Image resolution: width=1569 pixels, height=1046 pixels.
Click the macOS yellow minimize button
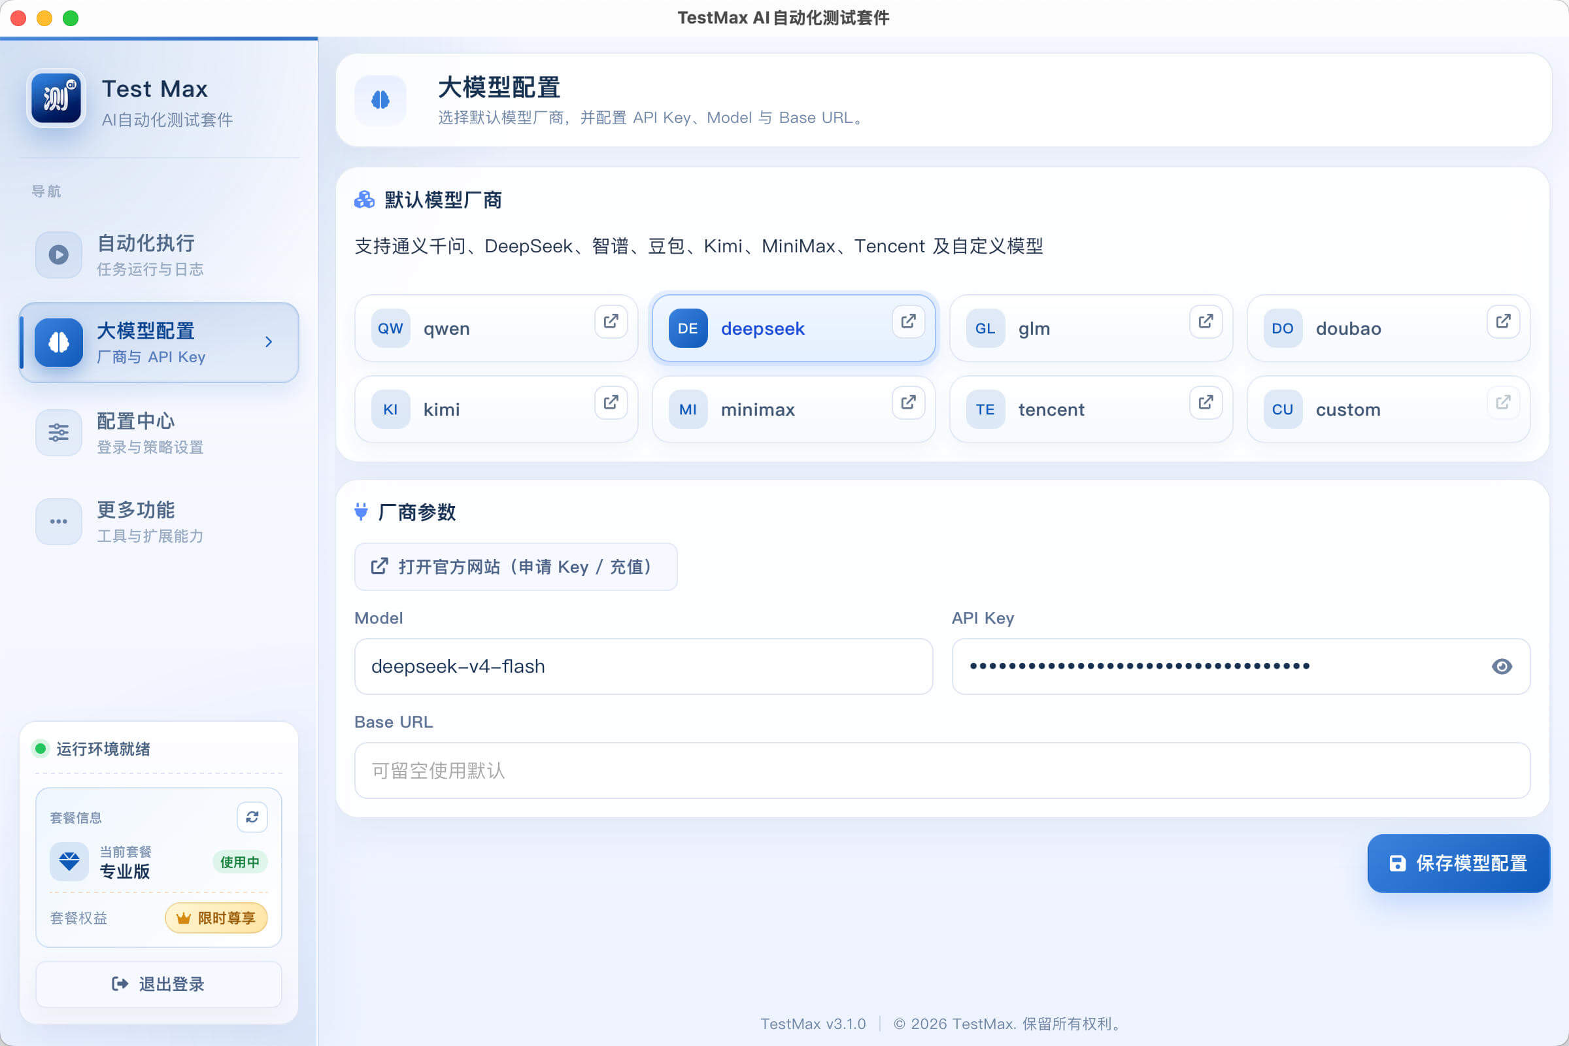pyautogui.click(x=44, y=18)
